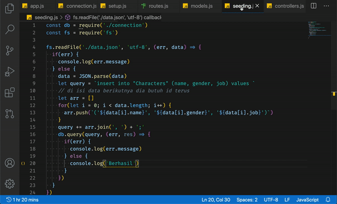Click the insert into query string on line 9
337x204 pixels.
(174, 84)
